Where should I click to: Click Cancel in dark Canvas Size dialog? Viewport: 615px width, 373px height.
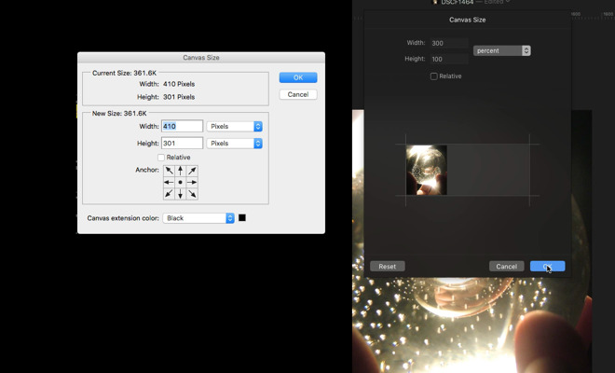coord(506,266)
